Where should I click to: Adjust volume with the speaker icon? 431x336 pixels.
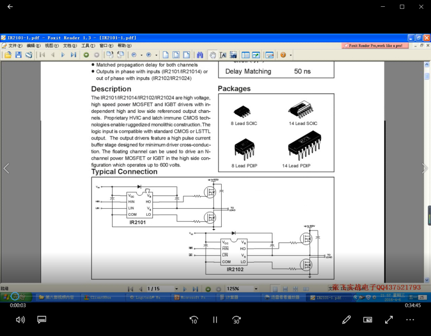(x=20, y=320)
